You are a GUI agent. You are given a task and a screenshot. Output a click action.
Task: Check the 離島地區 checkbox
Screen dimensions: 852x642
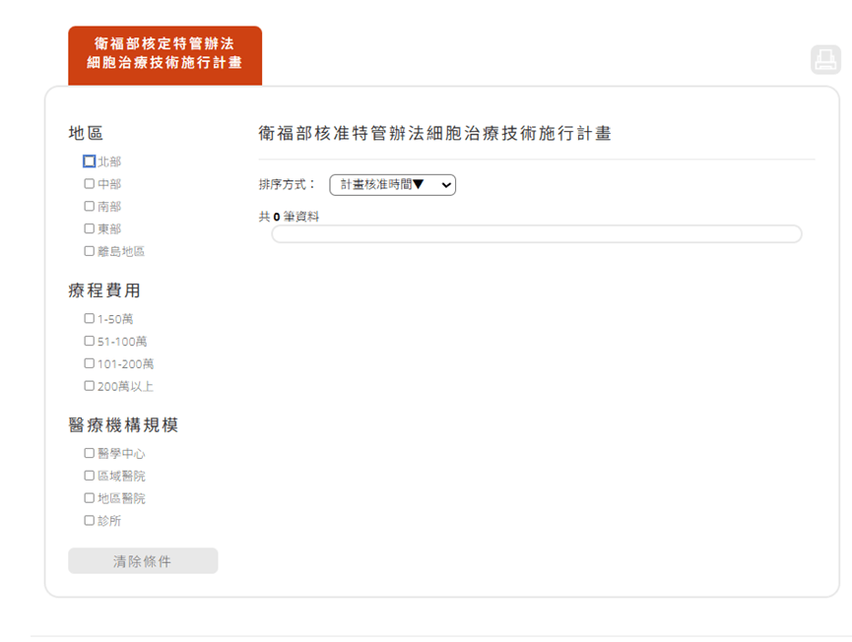pos(89,251)
